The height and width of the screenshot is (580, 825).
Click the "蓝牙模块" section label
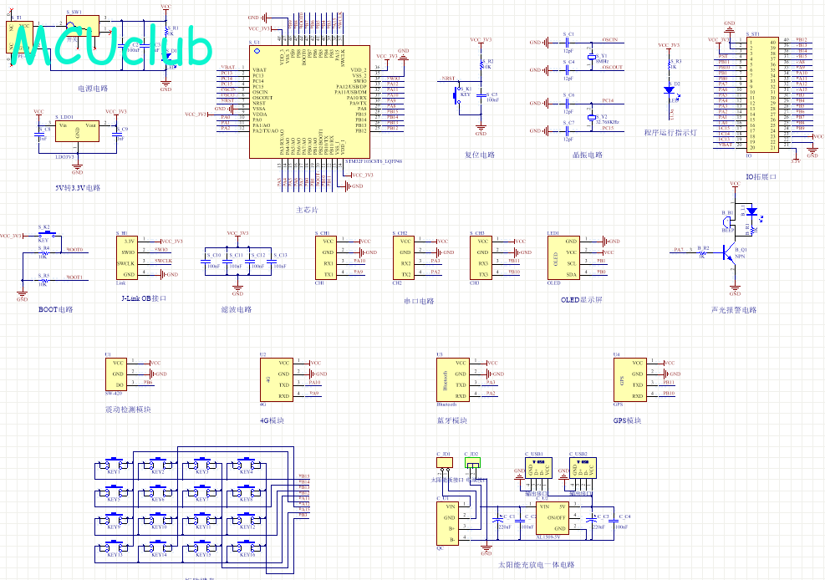(452, 420)
